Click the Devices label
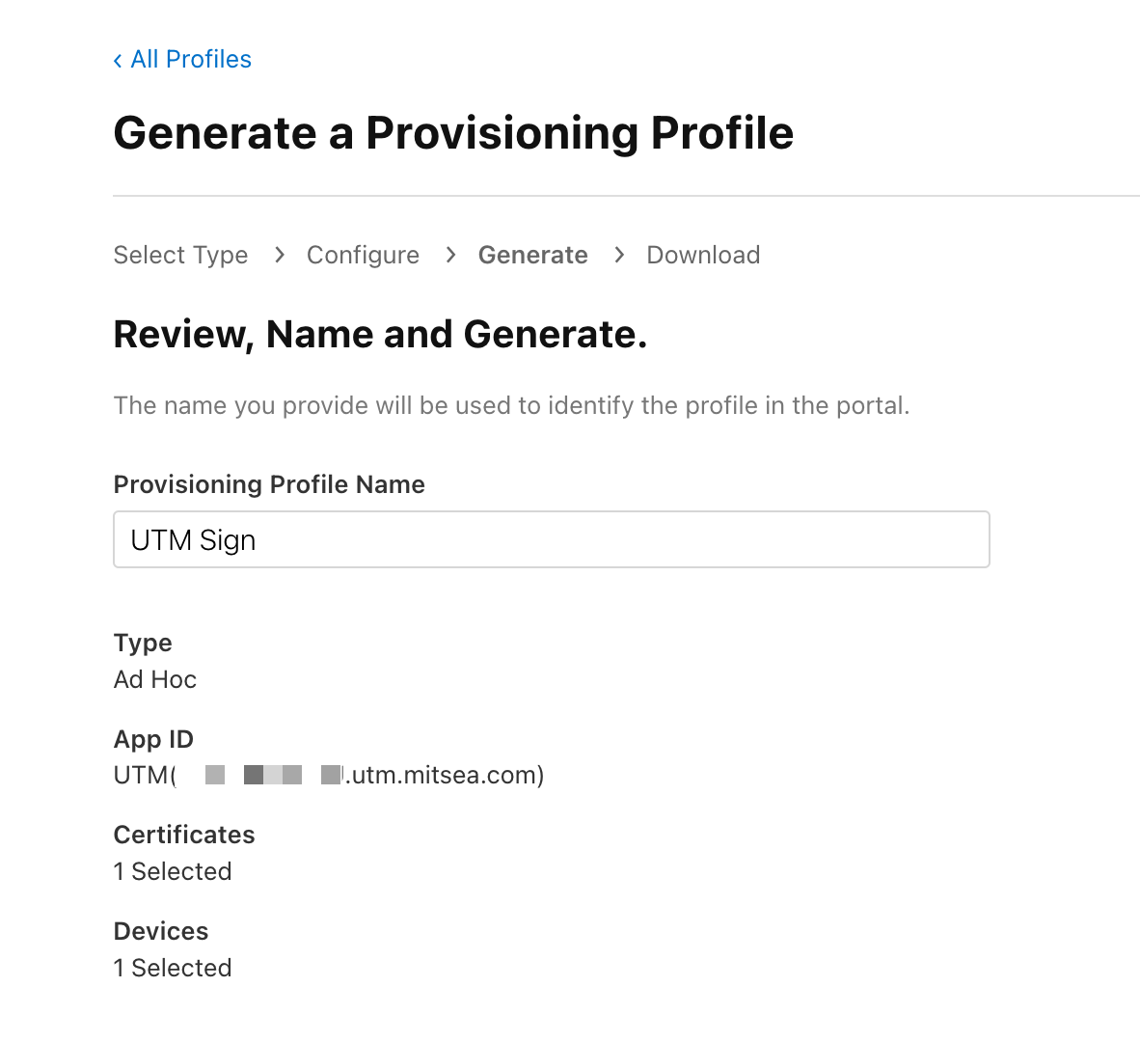Image resolution: width=1140 pixels, height=1042 pixels. tap(161, 932)
